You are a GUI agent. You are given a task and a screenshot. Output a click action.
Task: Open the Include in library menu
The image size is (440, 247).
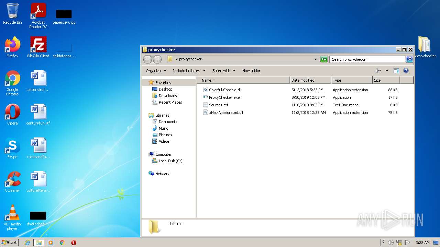pyautogui.click(x=189, y=71)
